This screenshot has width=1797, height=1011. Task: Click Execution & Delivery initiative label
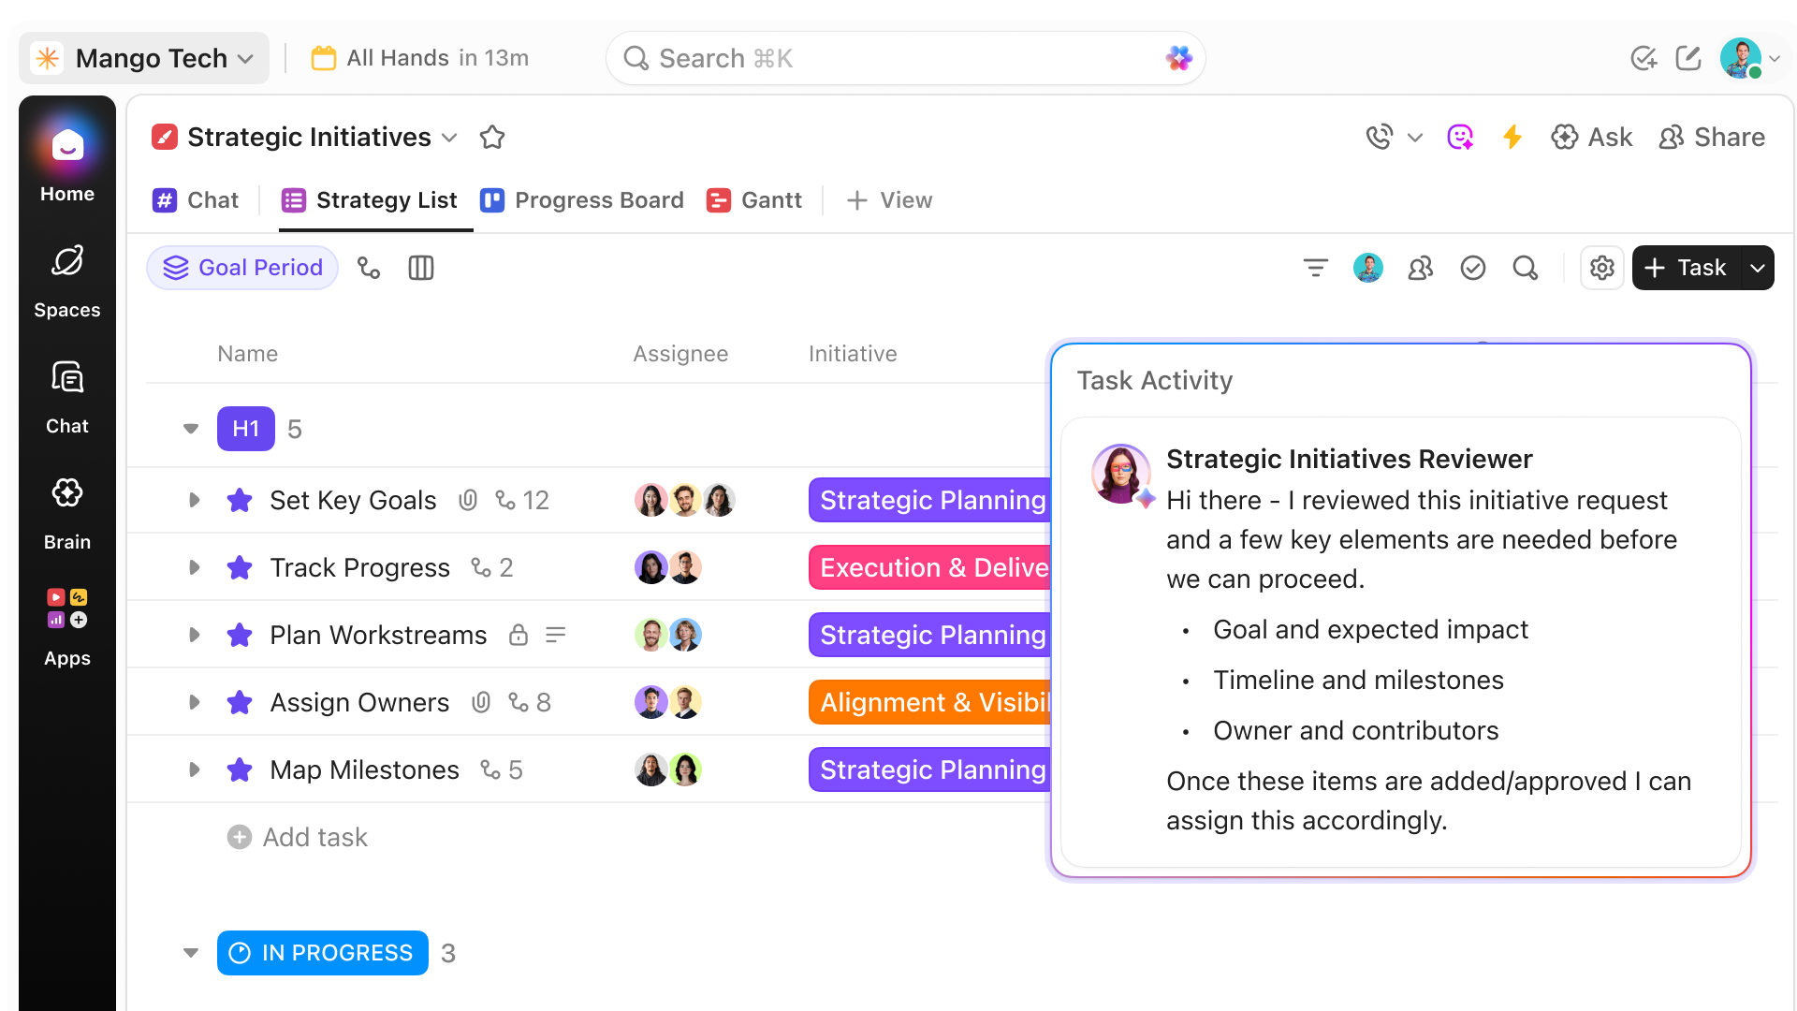[x=929, y=567]
